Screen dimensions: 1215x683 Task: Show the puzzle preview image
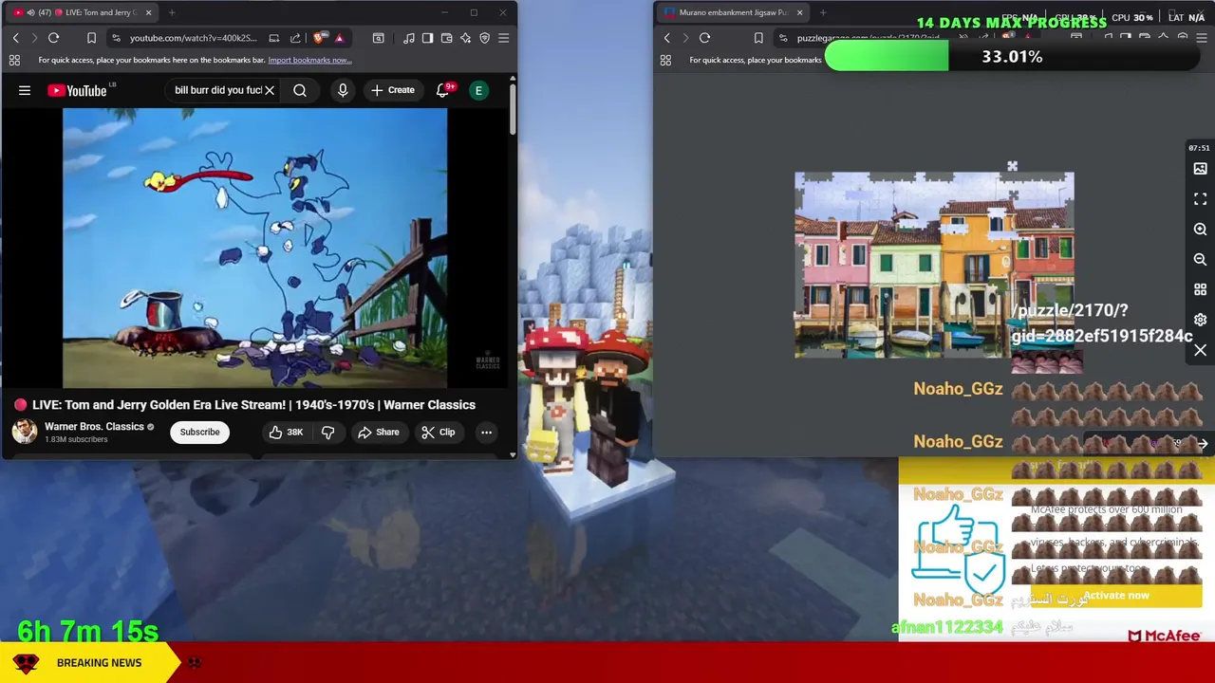1200,169
